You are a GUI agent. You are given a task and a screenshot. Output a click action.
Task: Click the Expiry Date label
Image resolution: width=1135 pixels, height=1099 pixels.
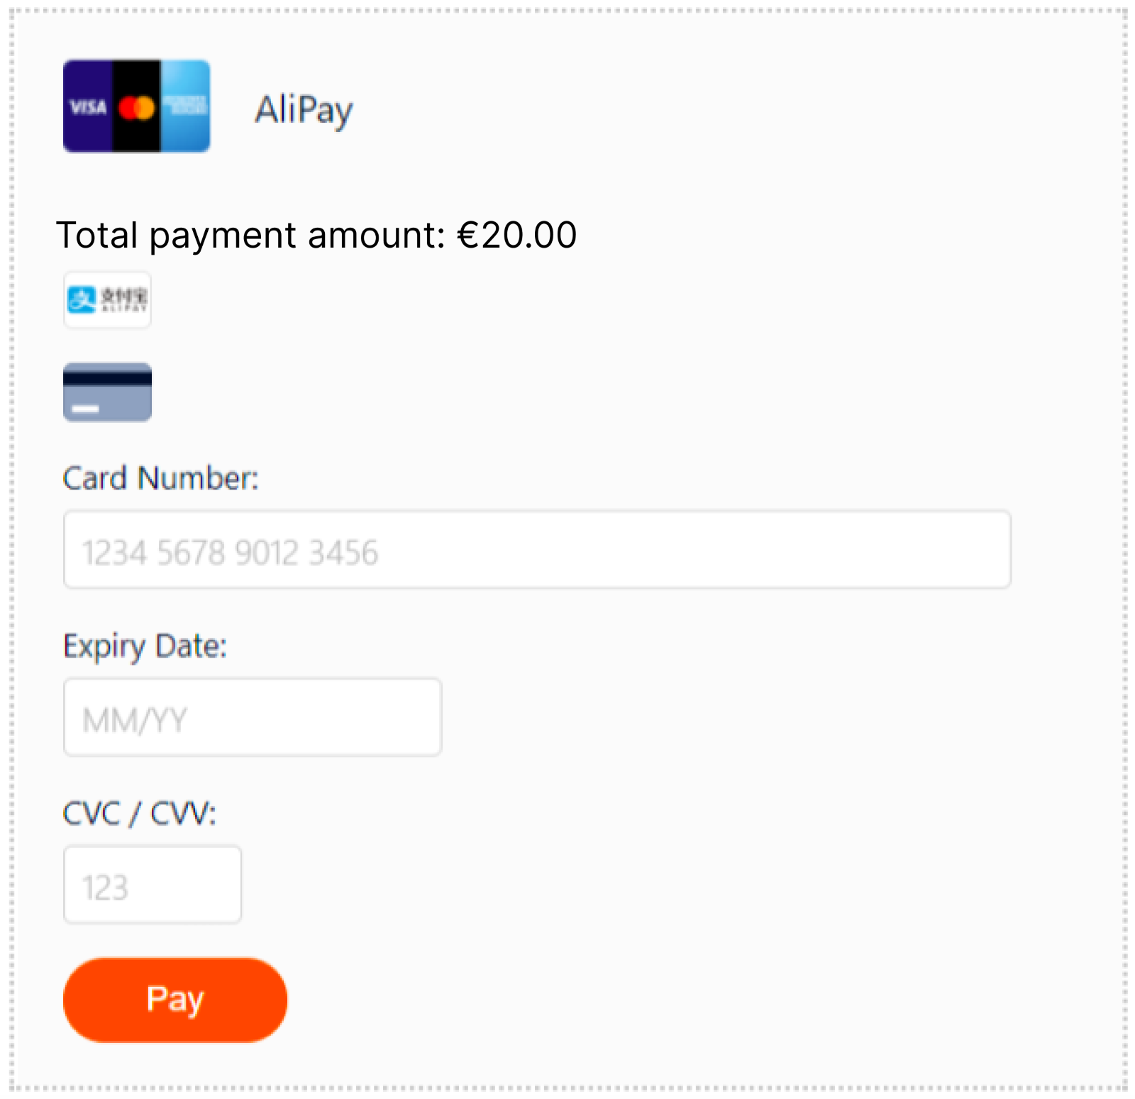[x=145, y=646]
